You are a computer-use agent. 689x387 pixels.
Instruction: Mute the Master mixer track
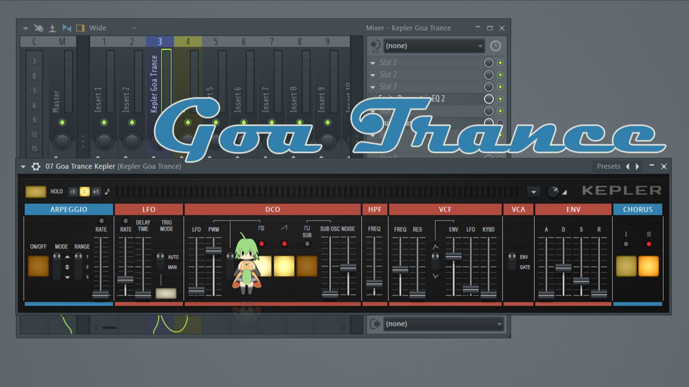(x=62, y=123)
